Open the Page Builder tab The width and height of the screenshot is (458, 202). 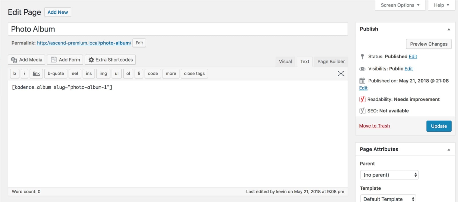(331, 62)
